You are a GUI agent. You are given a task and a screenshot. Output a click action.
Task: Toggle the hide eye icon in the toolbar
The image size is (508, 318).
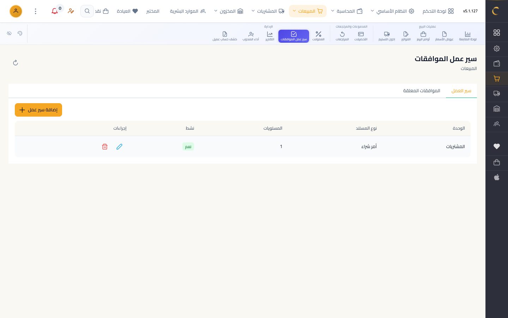(x=9, y=33)
